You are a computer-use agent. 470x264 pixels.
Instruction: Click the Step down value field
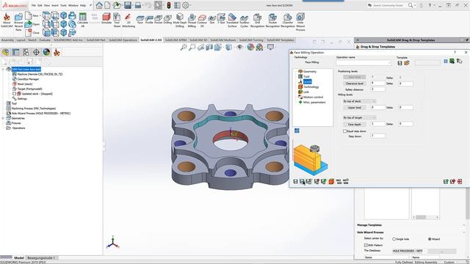tap(377, 136)
